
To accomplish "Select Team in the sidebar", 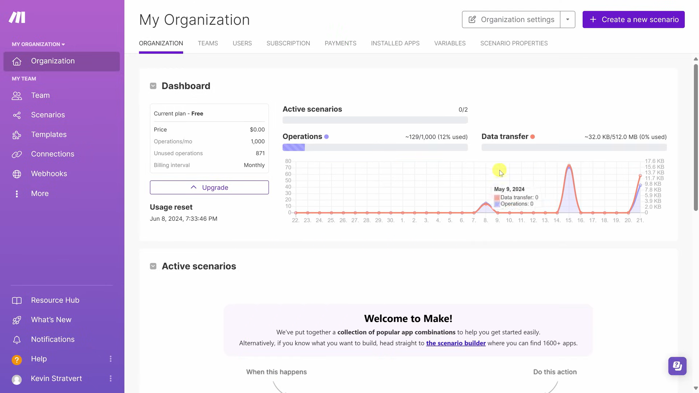I will tap(40, 95).
